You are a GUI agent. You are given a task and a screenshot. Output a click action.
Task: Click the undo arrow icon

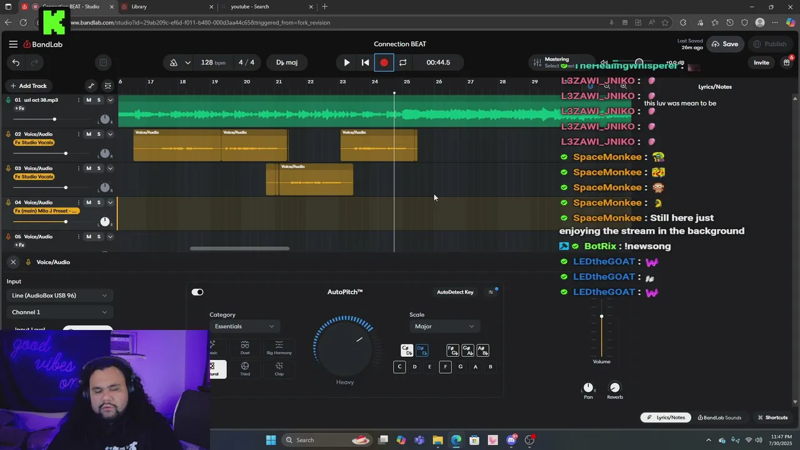(16, 62)
